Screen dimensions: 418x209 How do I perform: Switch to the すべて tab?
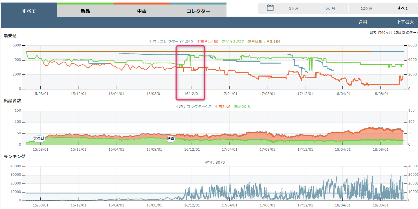point(29,11)
